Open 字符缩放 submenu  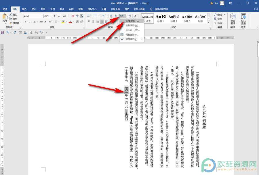coord(132,39)
